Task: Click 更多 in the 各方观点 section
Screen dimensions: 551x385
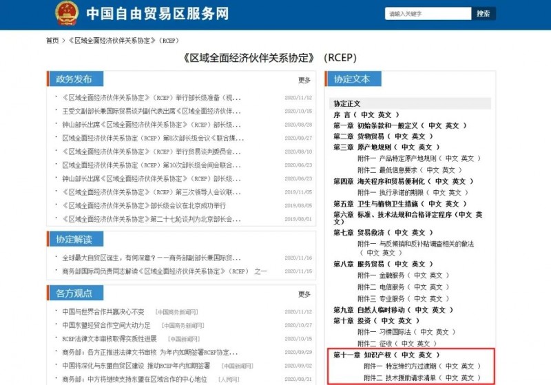Action: coord(304,294)
